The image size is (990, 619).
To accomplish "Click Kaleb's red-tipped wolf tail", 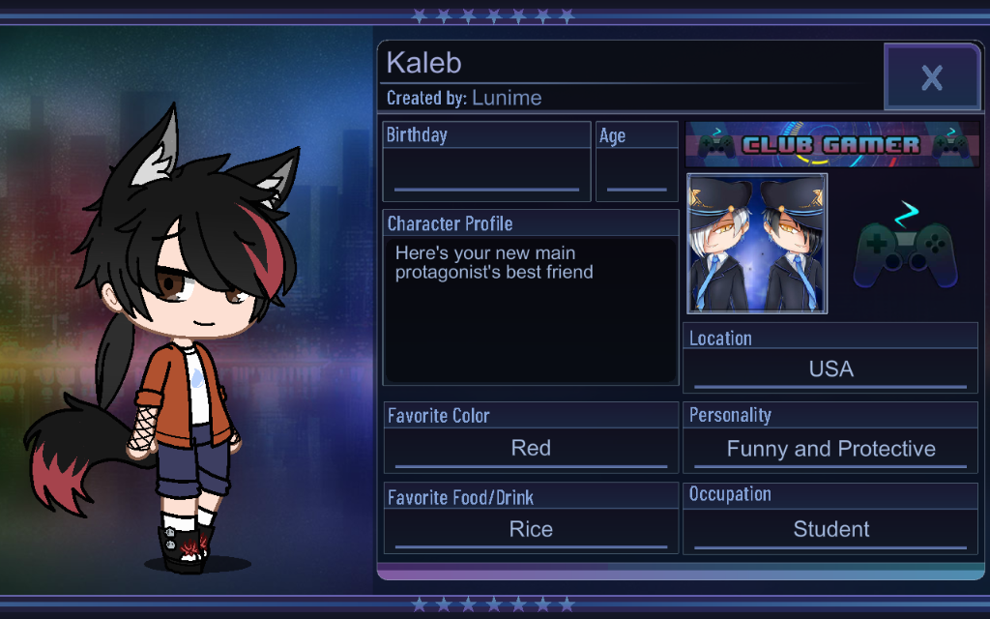I will tap(70, 453).
